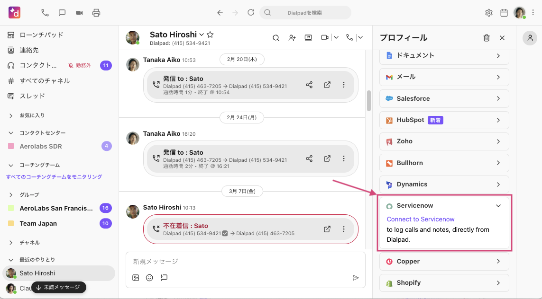The height and width of the screenshot is (299, 542).
Task: Click the user avatar in top bar
Action: 520,13
